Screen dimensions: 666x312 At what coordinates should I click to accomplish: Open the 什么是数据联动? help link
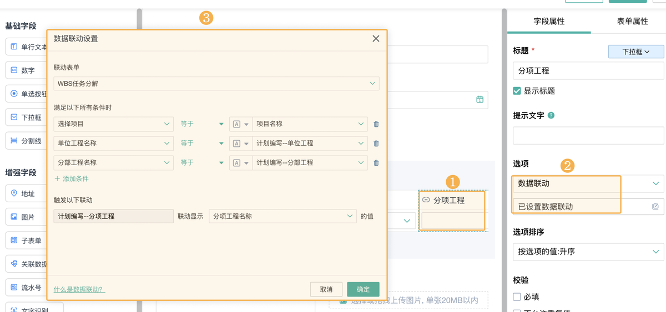(79, 289)
